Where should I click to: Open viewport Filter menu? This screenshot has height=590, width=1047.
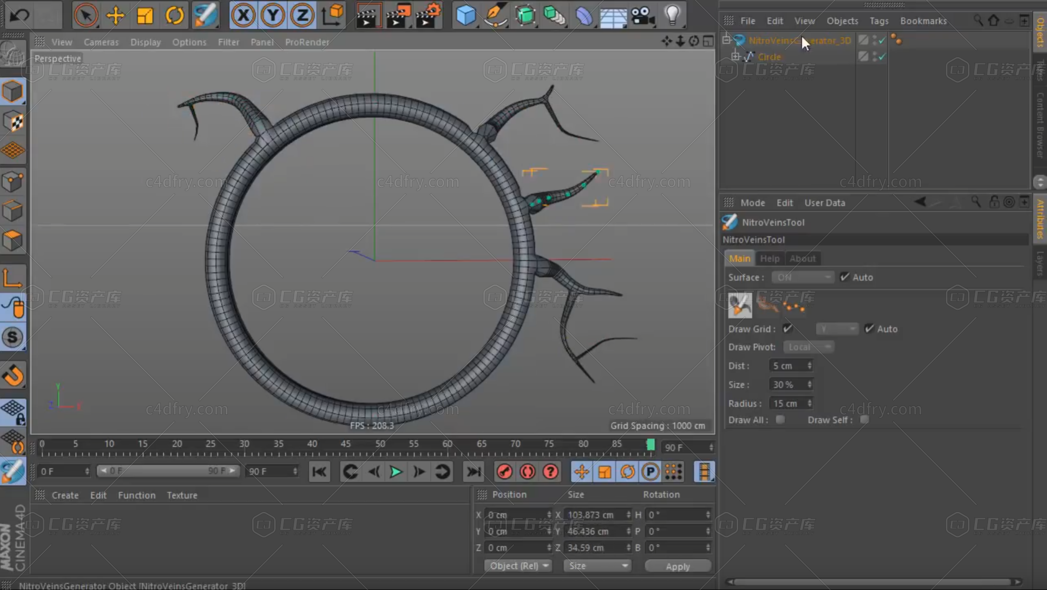pos(228,42)
